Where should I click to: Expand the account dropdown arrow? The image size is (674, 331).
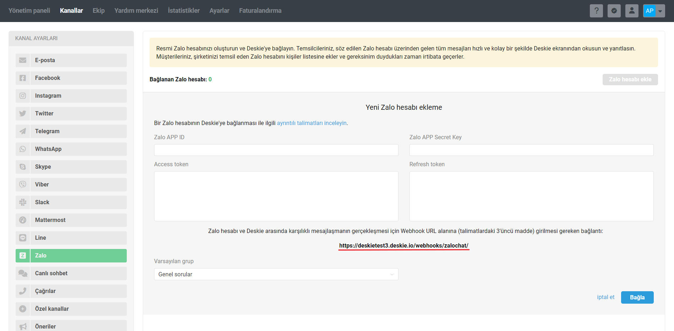660,11
